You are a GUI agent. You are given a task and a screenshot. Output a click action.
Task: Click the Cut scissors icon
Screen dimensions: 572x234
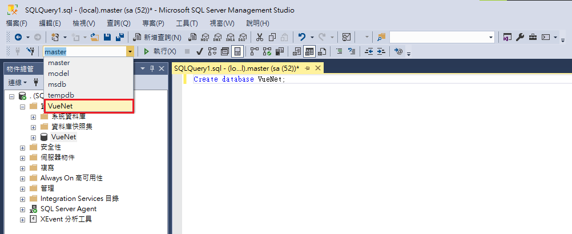(x=259, y=37)
